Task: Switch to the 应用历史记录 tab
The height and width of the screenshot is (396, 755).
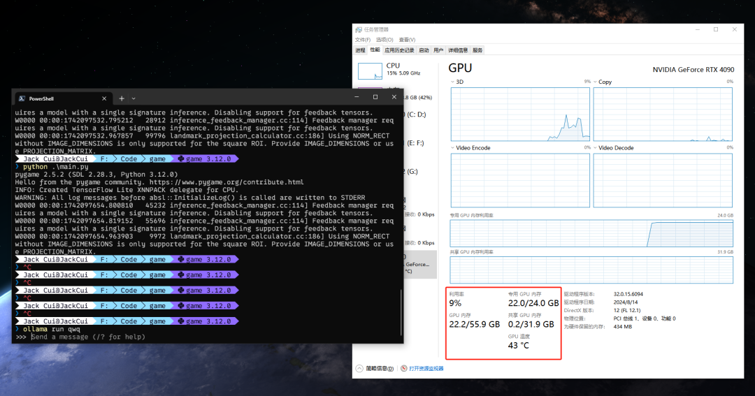Action: 399,50
